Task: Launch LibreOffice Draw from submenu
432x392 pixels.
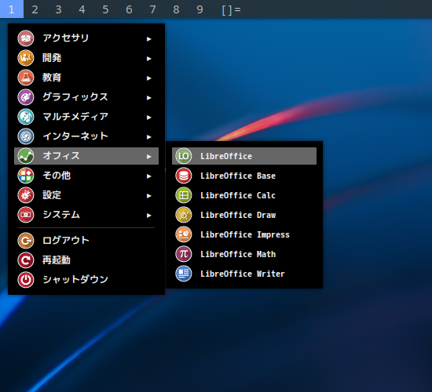Action: click(244, 215)
